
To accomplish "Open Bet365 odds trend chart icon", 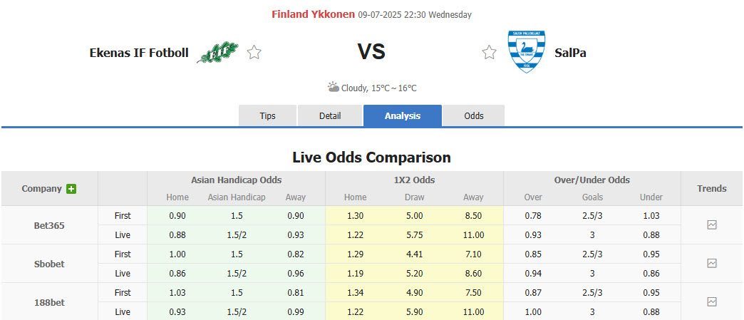I will (x=711, y=224).
